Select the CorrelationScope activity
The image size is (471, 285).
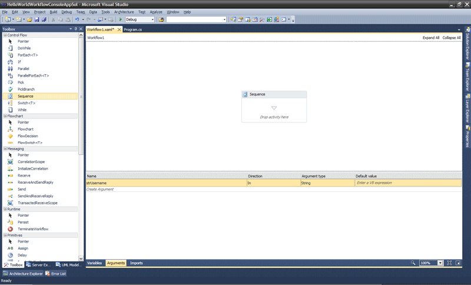tap(31, 161)
